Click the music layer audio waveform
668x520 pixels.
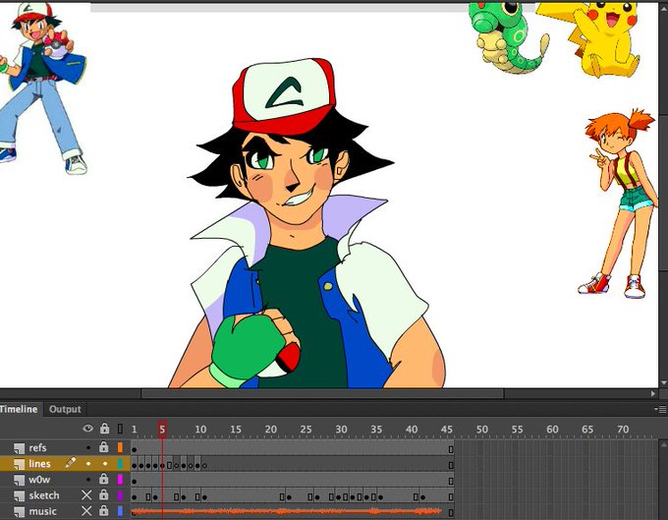coord(288,511)
